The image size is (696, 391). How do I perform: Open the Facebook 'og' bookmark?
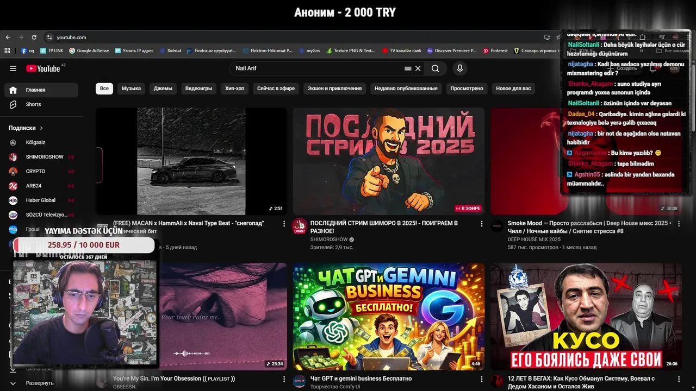coord(28,51)
